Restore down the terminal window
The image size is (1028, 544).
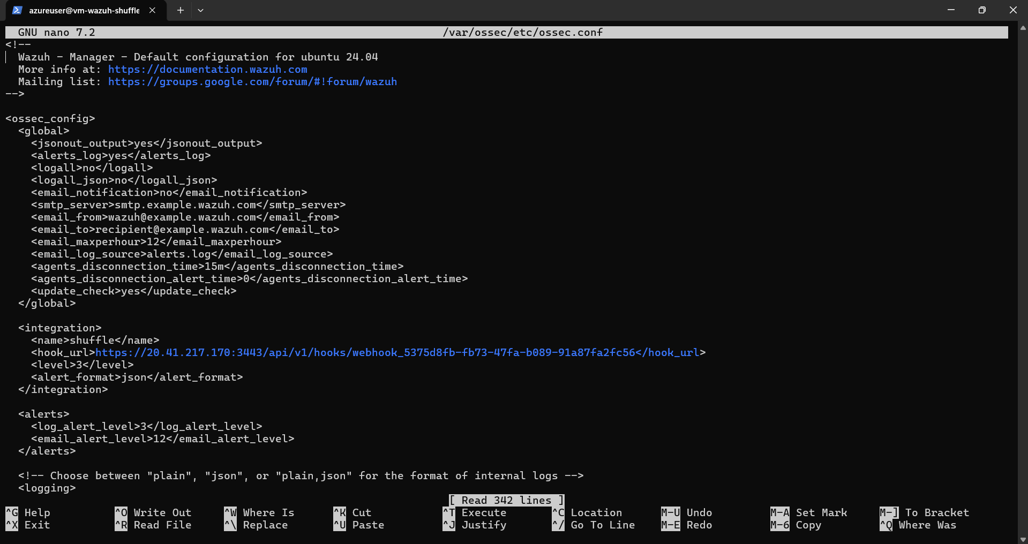[982, 10]
